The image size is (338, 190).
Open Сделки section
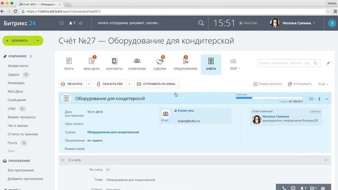pyautogui.click(x=160, y=64)
